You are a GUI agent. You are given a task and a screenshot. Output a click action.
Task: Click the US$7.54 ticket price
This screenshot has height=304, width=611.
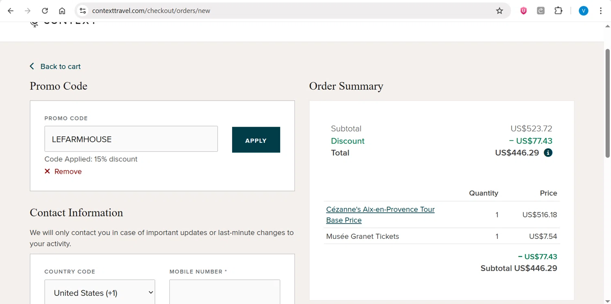click(x=543, y=236)
